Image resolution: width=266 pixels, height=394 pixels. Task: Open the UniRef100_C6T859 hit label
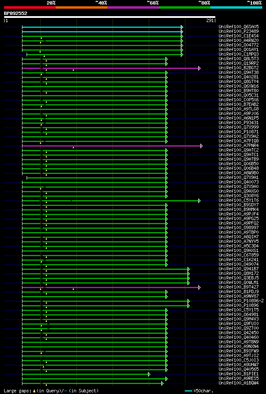pyautogui.click(x=239, y=255)
